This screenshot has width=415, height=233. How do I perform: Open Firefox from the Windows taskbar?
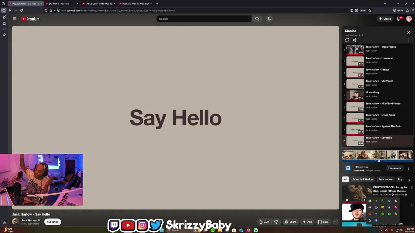pyautogui.click(x=248, y=230)
